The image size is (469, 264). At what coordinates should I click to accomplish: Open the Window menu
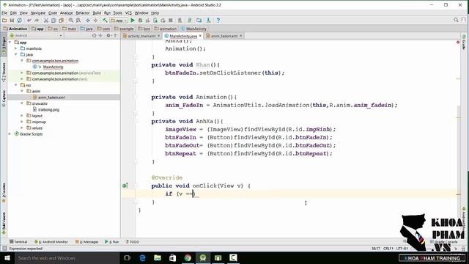[x=141, y=13]
